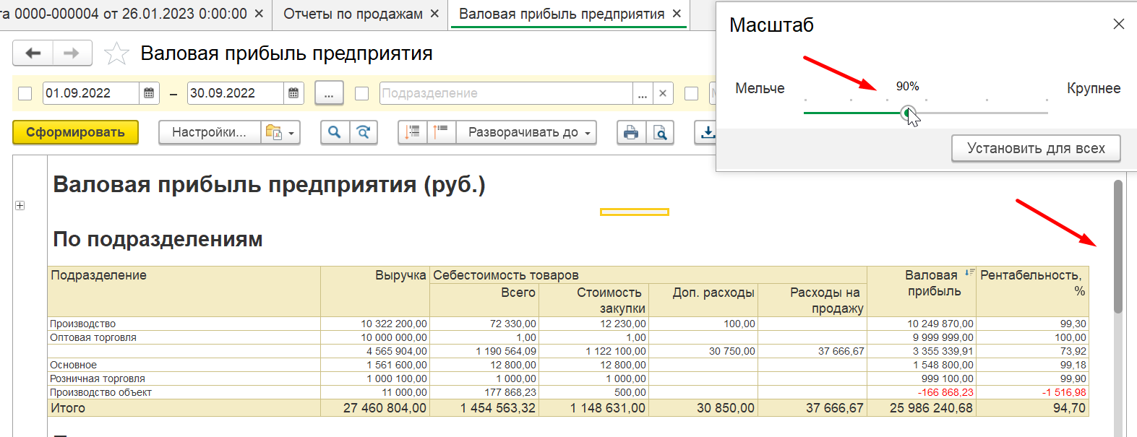The width and height of the screenshot is (1137, 437).
Task: Click Мельче label to decrease scale
Action: click(x=760, y=88)
